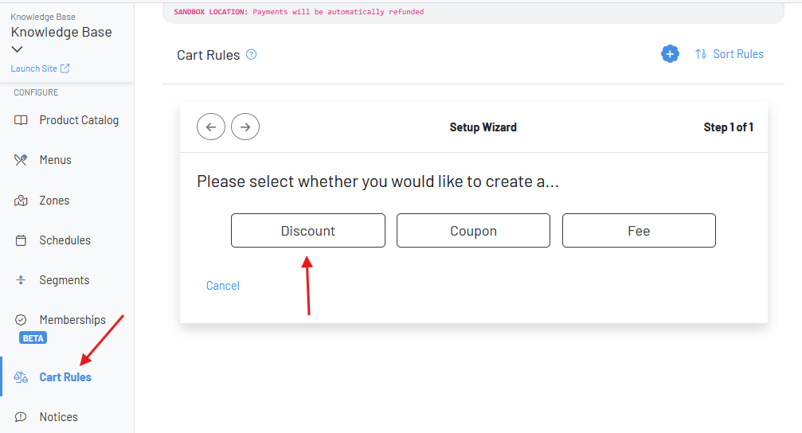The width and height of the screenshot is (802, 433).
Task: Select the Fee option button
Action: (x=639, y=231)
